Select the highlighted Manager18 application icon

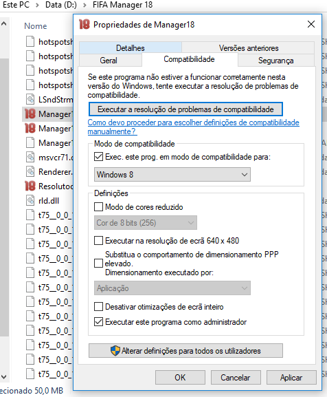coord(30,114)
